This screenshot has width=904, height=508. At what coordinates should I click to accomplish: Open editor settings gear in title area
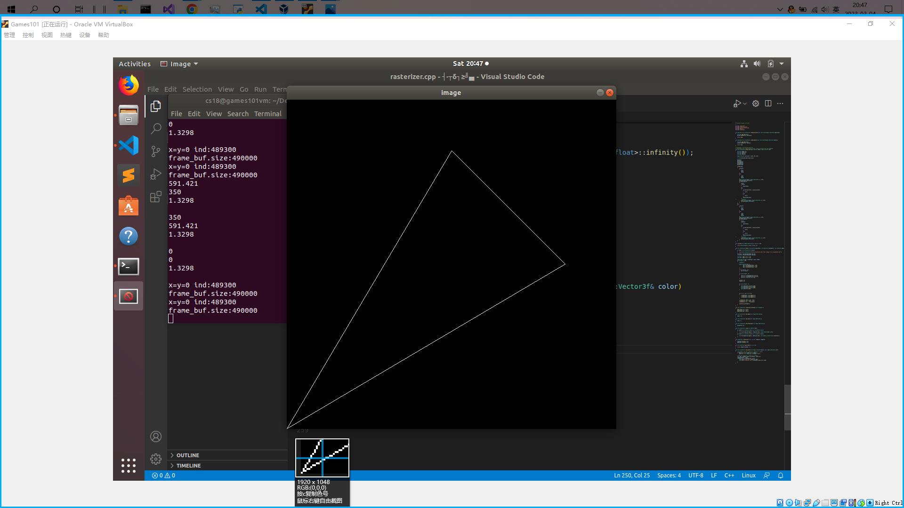click(756, 103)
